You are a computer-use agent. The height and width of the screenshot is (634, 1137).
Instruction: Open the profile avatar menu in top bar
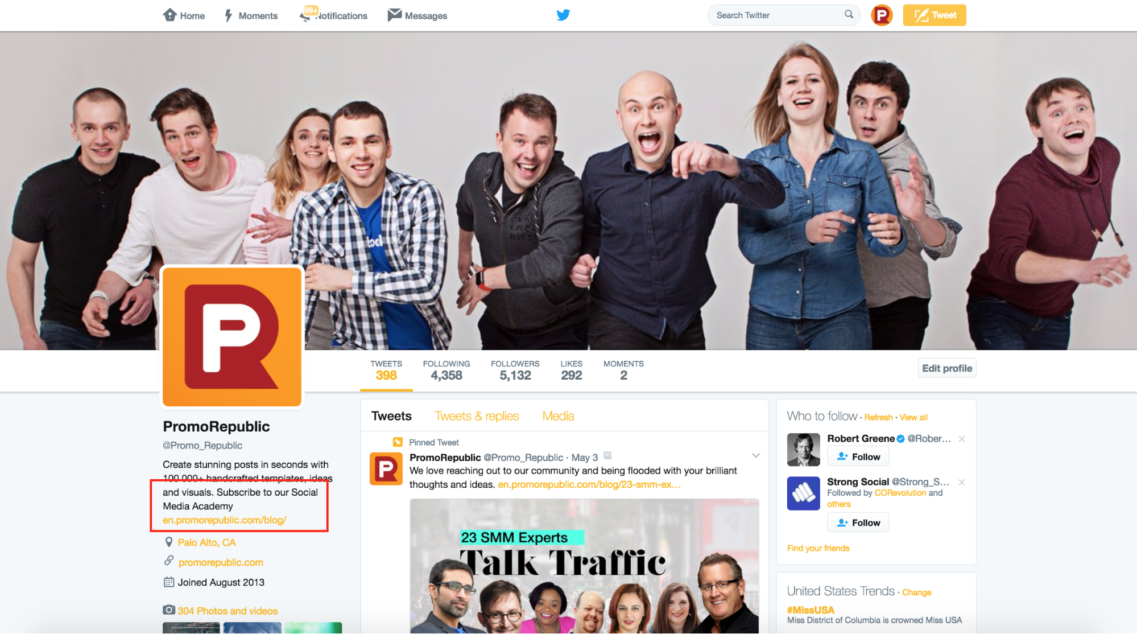(x=882, y=15)
